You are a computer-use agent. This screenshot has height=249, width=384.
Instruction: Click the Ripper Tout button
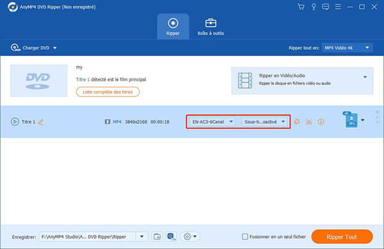pyautogui.click(x=342, y=236)
